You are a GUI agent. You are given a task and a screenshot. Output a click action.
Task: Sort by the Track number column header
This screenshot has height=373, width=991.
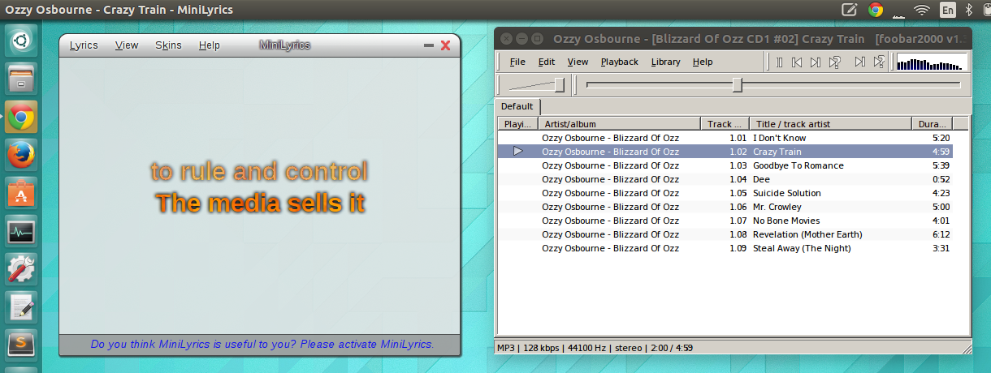(725, 124)
